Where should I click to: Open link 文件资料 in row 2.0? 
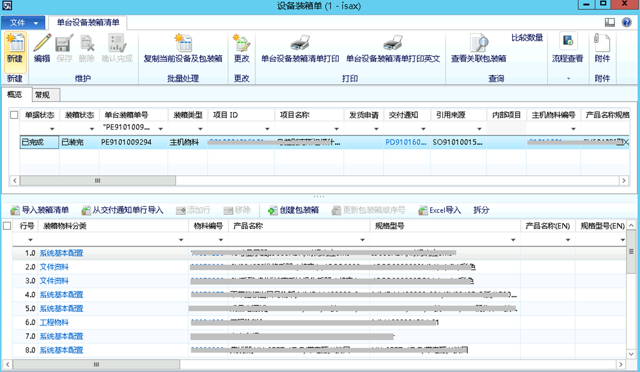click(x=54, y=267)
